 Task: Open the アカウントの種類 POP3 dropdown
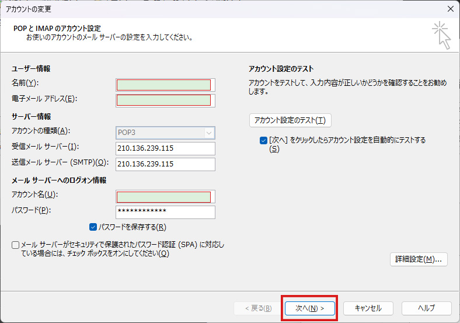pyautogui.click(x=165, y=133)
